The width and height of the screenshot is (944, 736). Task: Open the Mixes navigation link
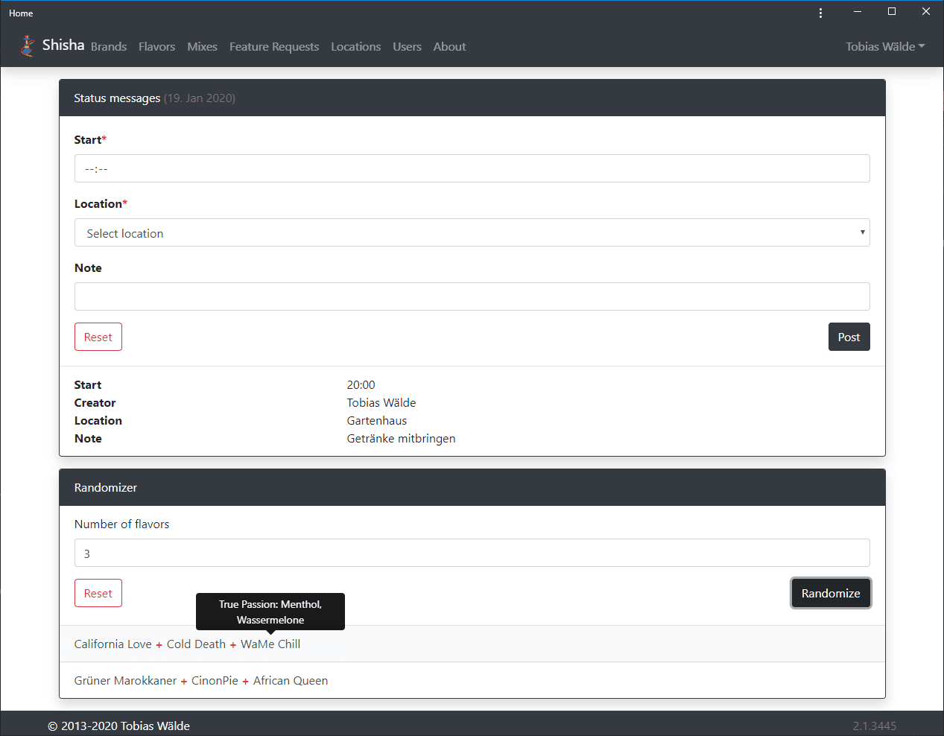click(202, 47)
